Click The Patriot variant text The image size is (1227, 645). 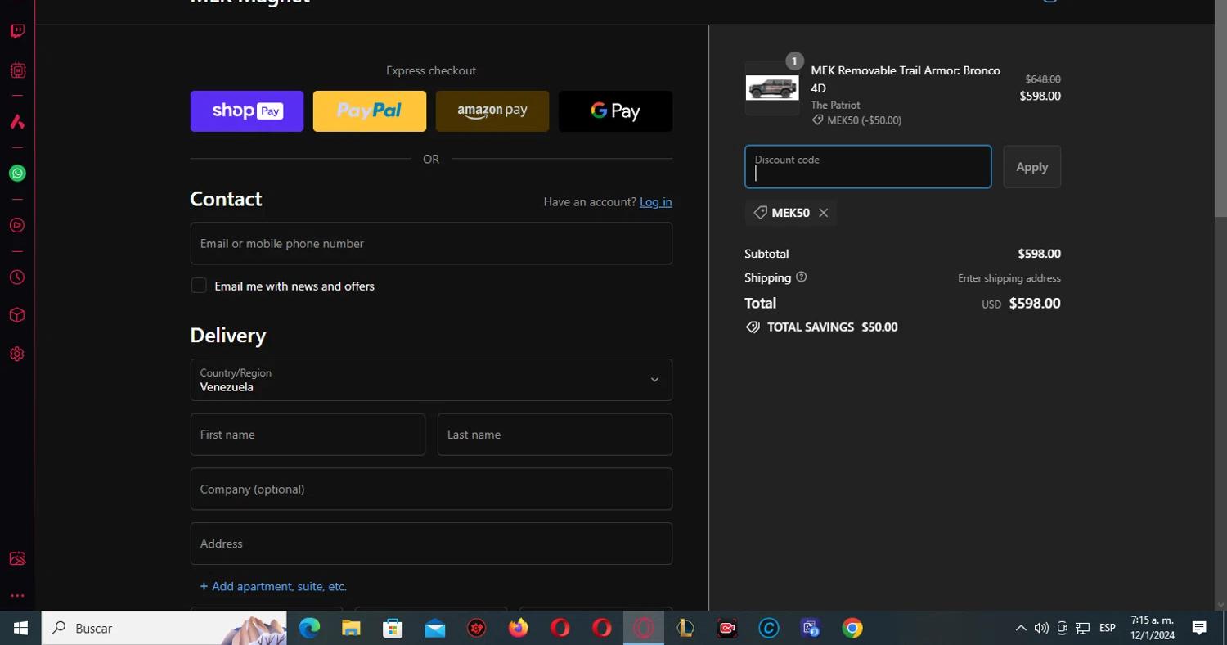pyautogui.click(x=835, y=105)
